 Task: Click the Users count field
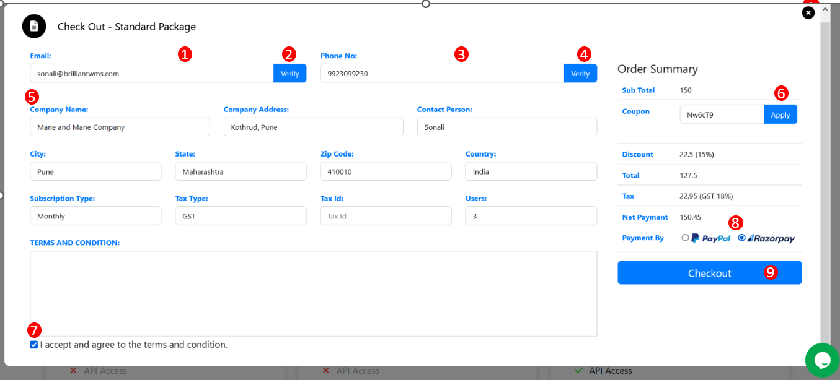pos(531,216)
